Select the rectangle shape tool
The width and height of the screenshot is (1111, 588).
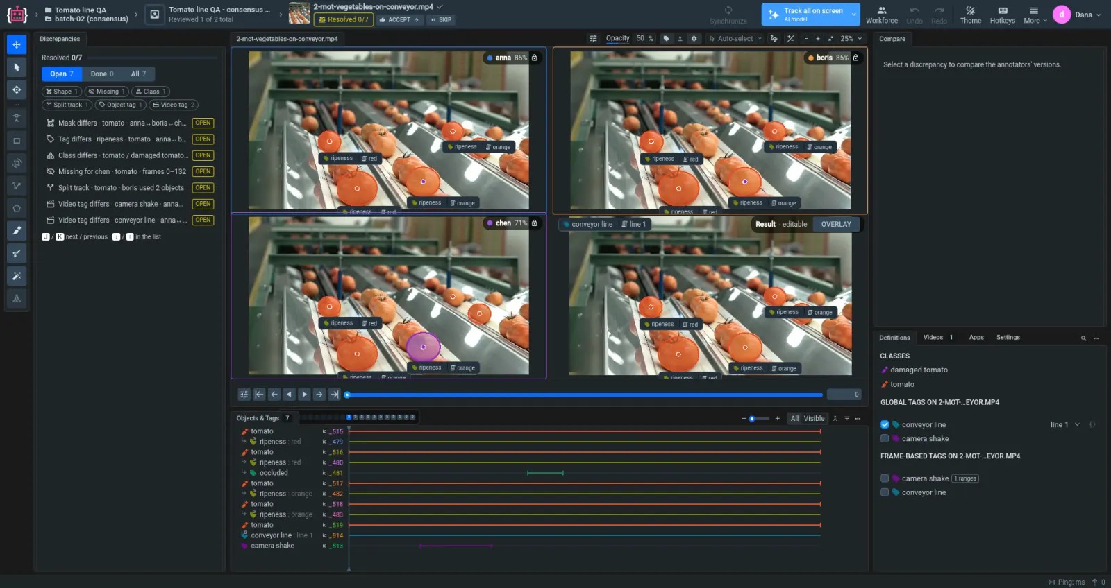(17, 141)
